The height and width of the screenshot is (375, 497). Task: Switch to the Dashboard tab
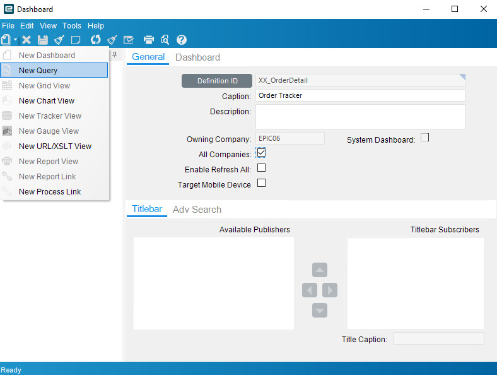pos(197,57)
